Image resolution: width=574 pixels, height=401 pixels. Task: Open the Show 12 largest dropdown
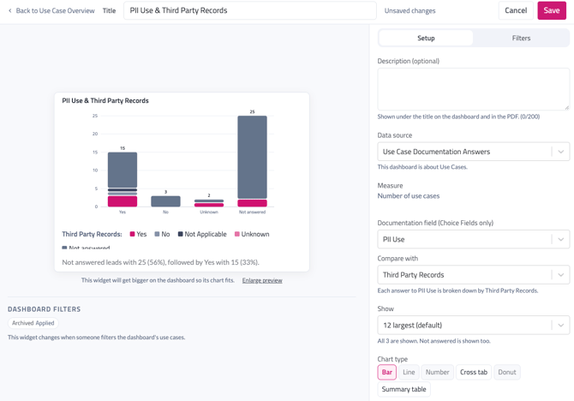[x=473, y=326]
